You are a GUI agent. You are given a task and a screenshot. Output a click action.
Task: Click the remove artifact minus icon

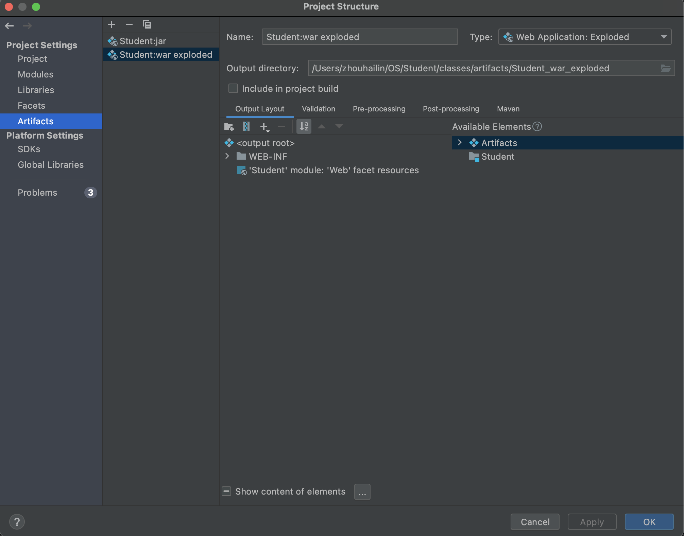tap(129, 24)
